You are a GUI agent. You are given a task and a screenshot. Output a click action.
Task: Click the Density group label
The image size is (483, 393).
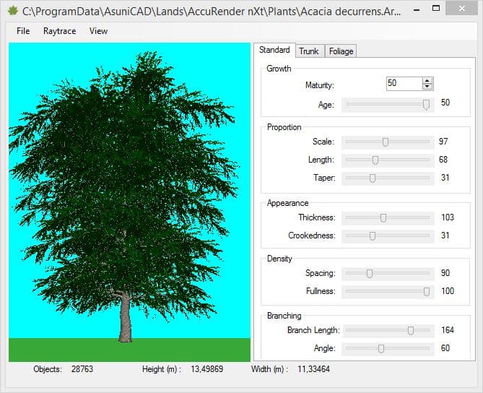(279, 259)
